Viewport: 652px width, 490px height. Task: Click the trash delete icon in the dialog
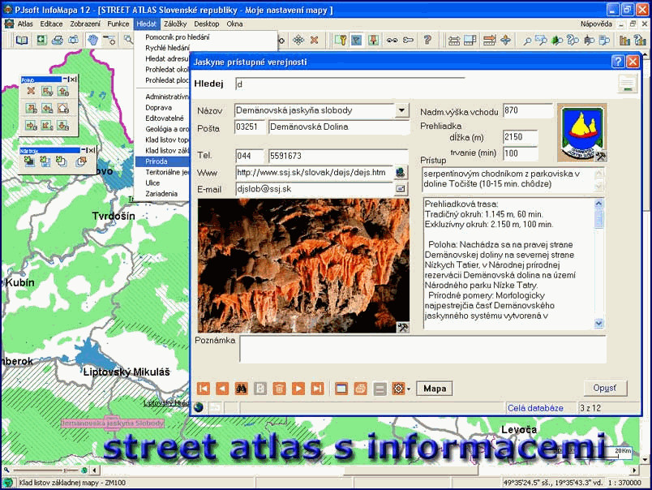tap(280, 389)
